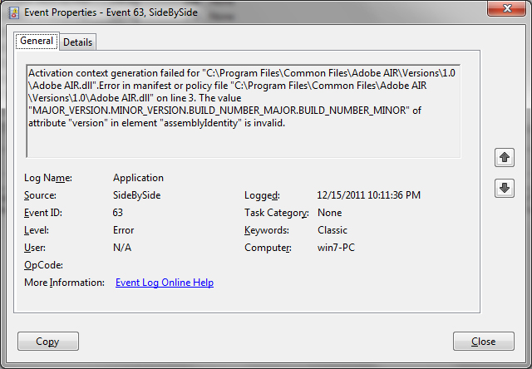The image size is (532, 369).
Task: Select the Computer value win7-PC
Action: [336, 248]
